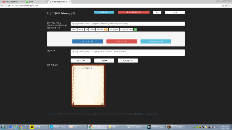Click the Subtitle template button
The height and width of the screenshot is (130, 232).
click(92, 30)
